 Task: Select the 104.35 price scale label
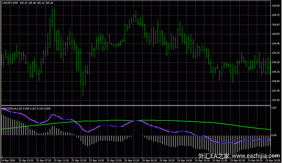point(276,53)
